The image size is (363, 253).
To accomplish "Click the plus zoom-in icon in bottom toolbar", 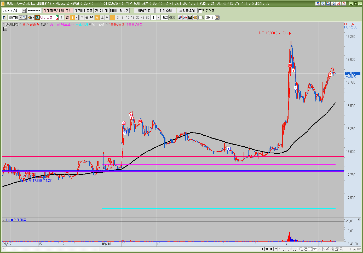I will click(x=350, y=249).
